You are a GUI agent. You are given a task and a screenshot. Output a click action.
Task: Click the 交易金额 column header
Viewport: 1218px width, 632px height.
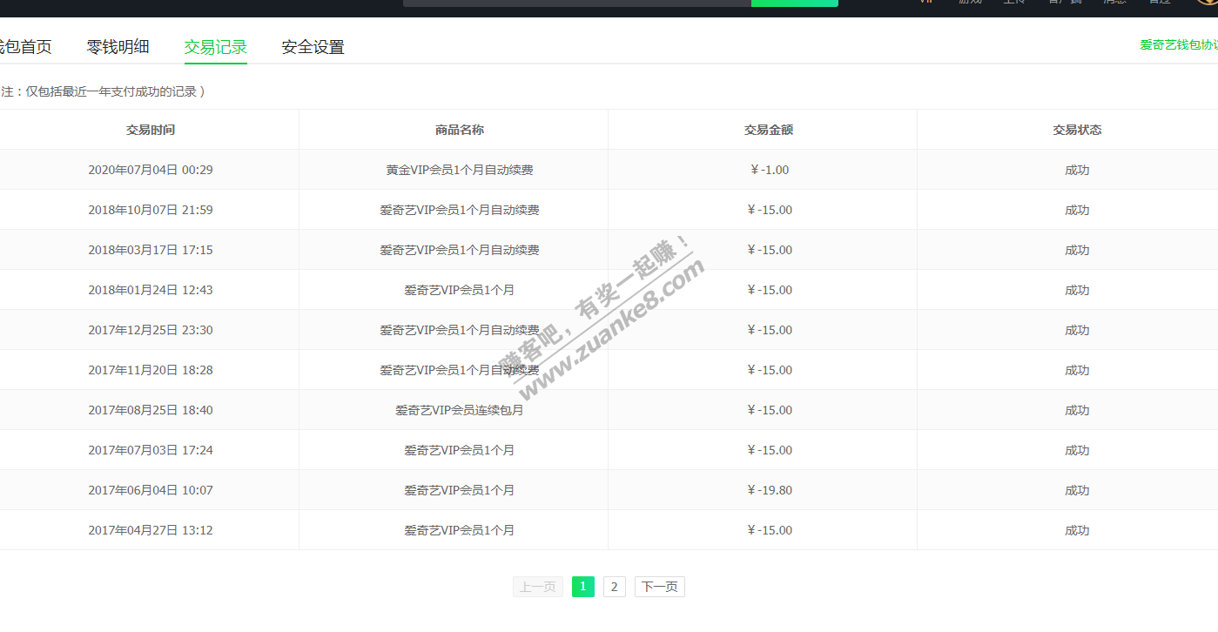tap(769, 130)
